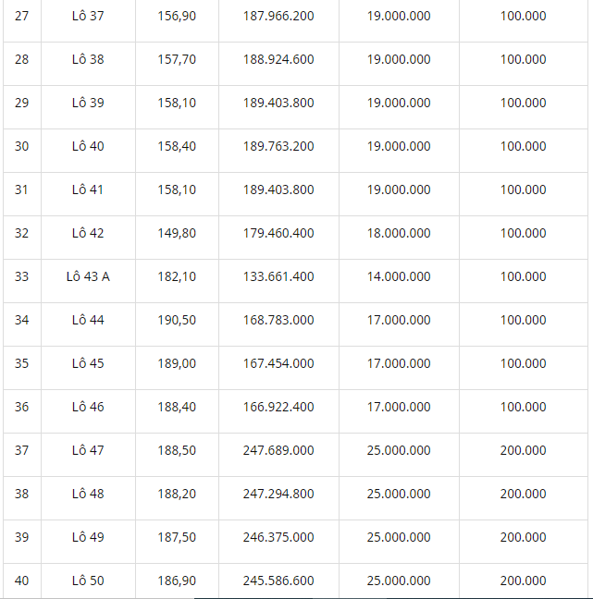
Task: Click the 18.000.000 deposit cell
Action: pos(399,234)
